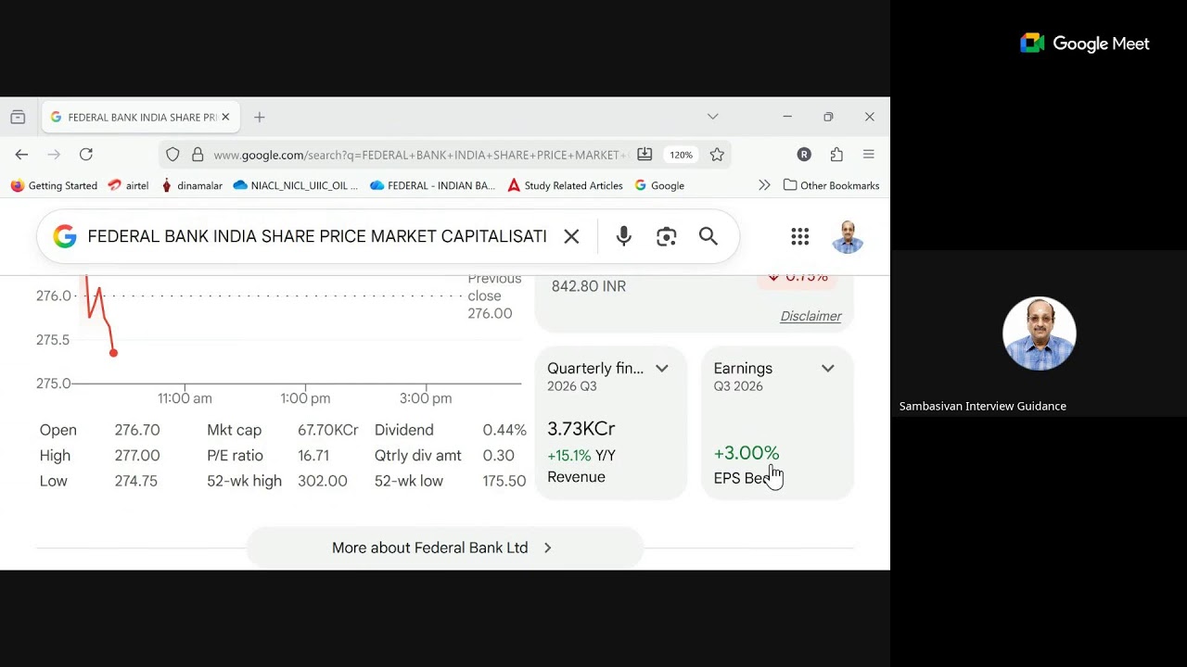Click the 3.73KCr revenue figure
Screen dimensions: 1187x667
tap(581, 429)
